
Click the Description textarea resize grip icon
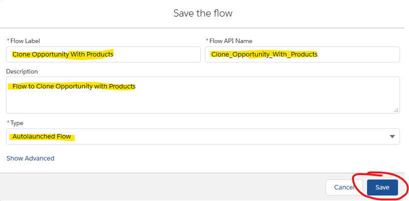pos(396,110)
